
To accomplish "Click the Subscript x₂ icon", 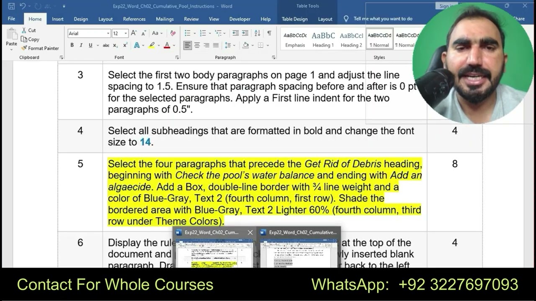I will tap(116, 45).
